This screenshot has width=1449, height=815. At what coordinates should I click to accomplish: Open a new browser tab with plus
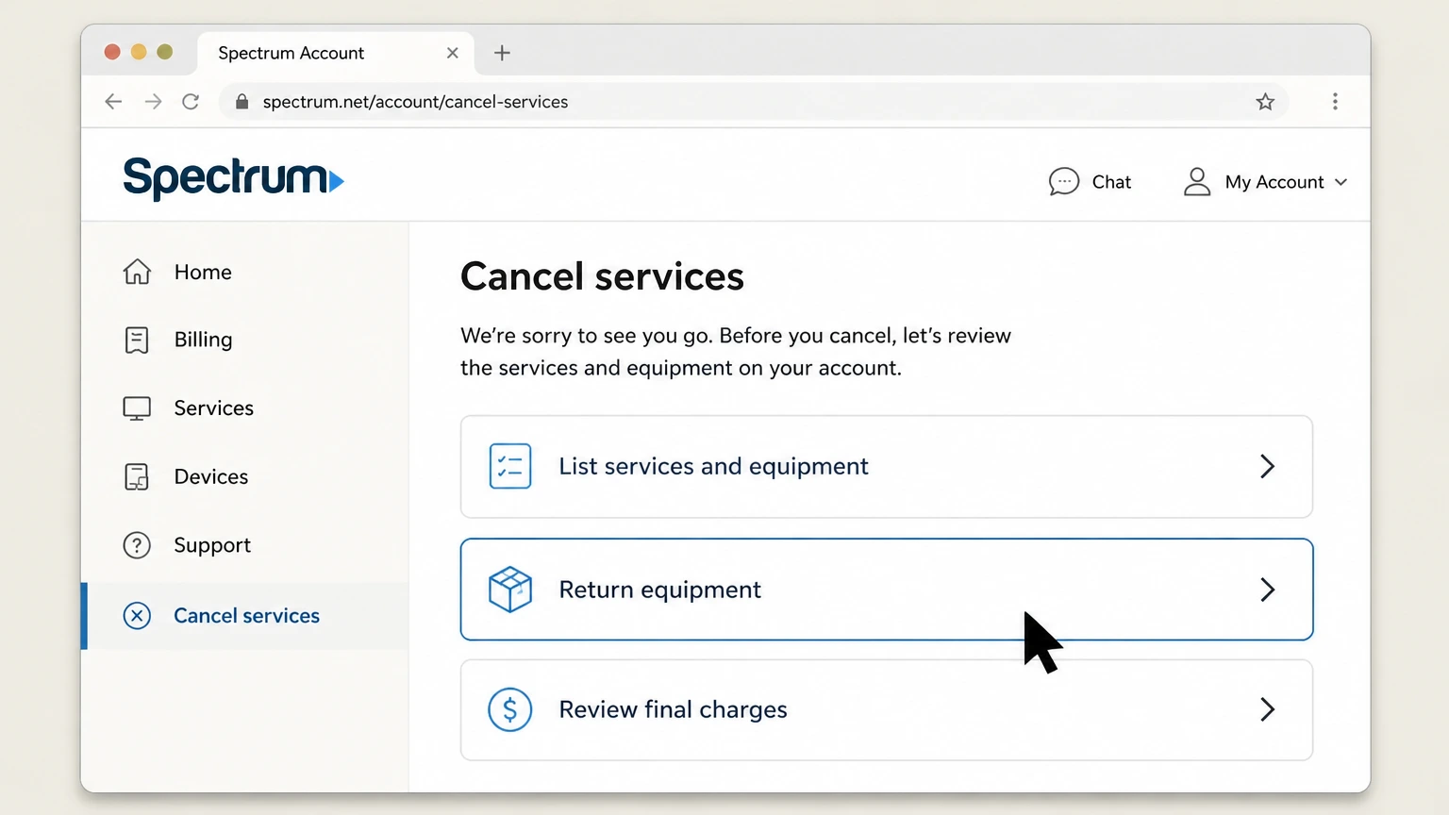pos(502,53)
